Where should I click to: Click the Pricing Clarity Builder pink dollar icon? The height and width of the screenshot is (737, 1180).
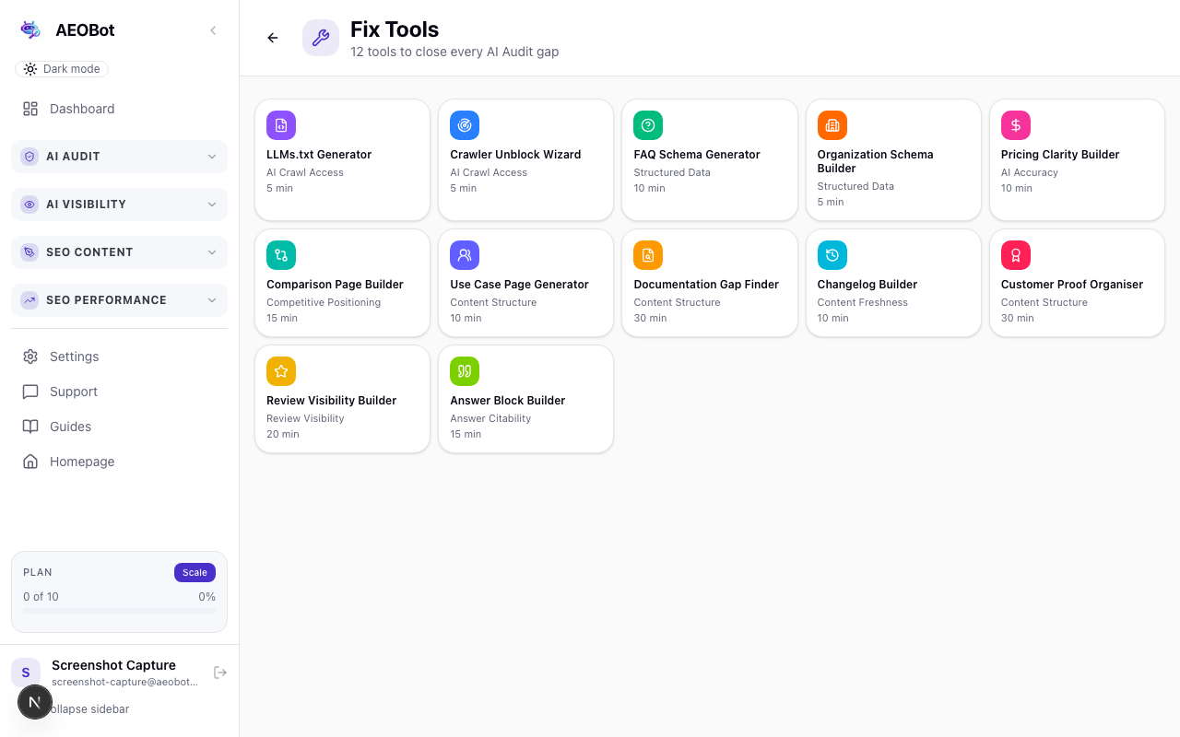1016,125
